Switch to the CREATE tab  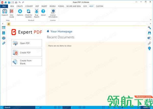click(x=20, y=6)
